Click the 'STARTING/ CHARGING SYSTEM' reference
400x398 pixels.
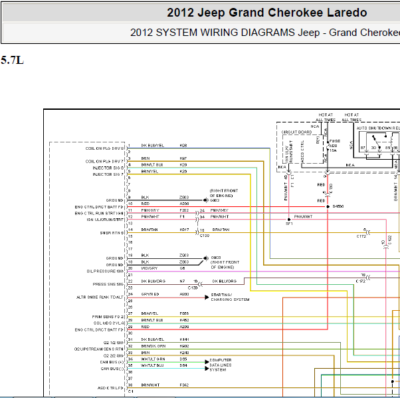pyautogui.click(x=230, y=297)
